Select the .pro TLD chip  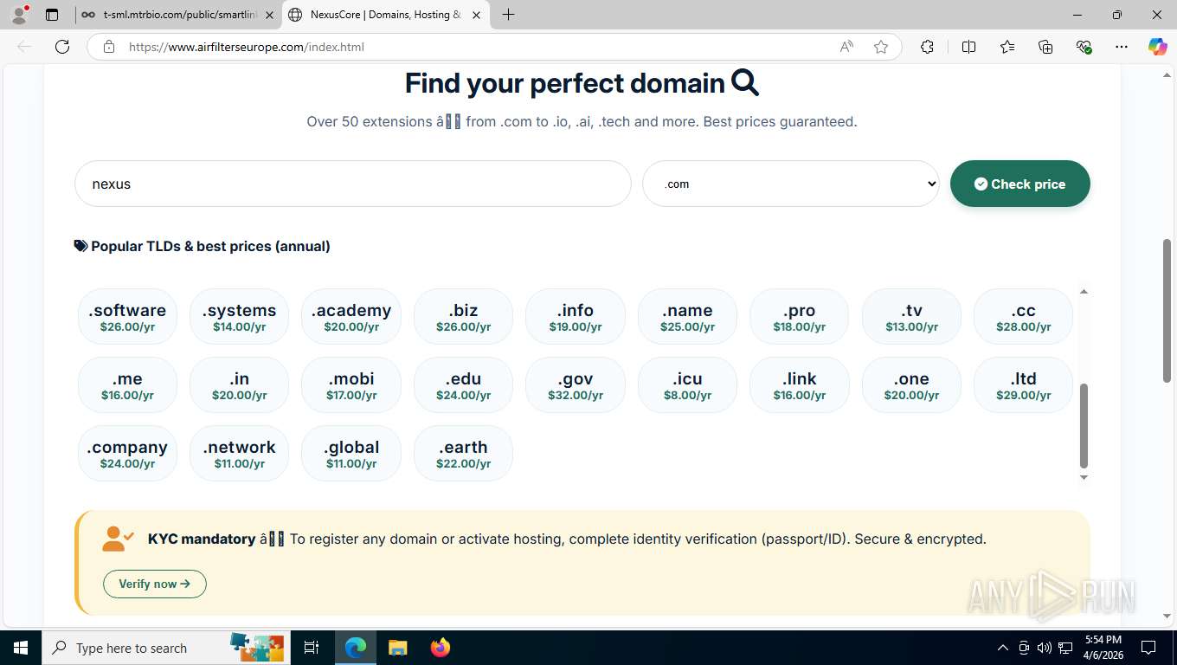[799, 316]
